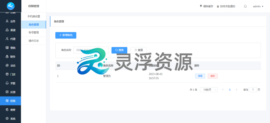Open the 业务 sidebar section
Screen dimensions: 270x123
[x=11, y=21]
